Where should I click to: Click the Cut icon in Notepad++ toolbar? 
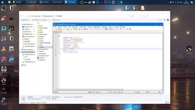(x=71, y=29)
